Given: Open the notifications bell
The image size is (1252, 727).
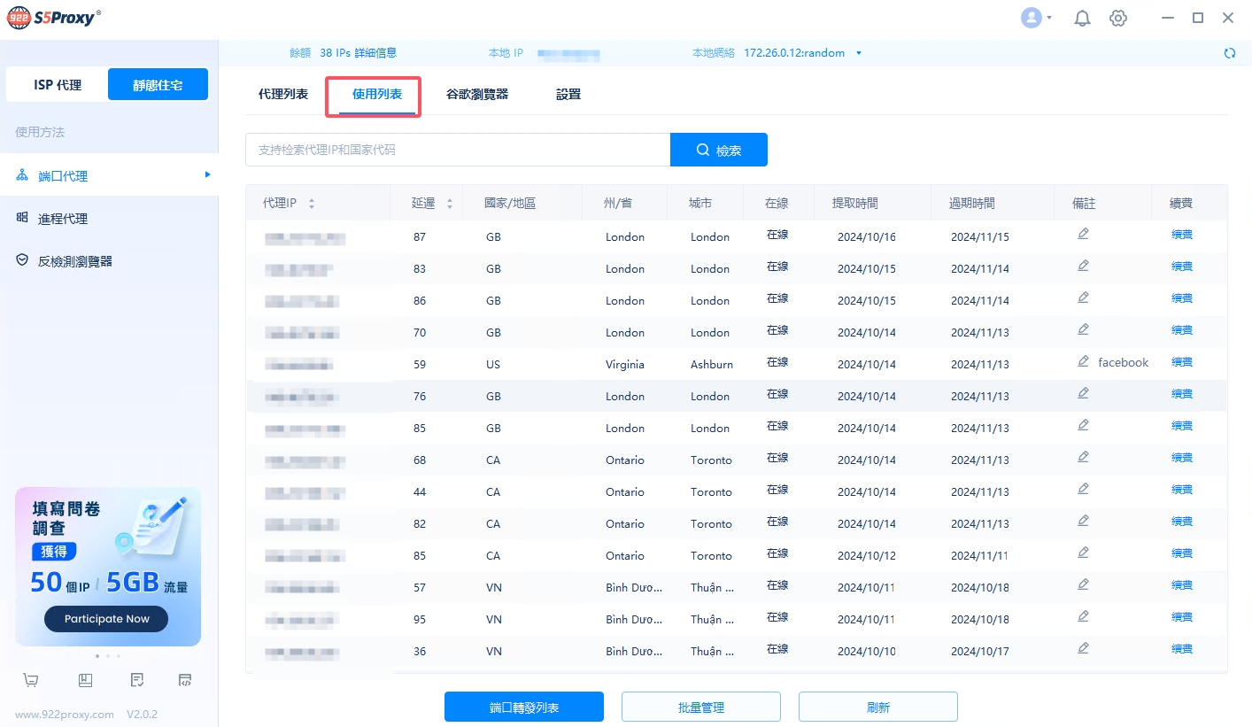Looking at the screenshot, I should [x=1082, y=19].
